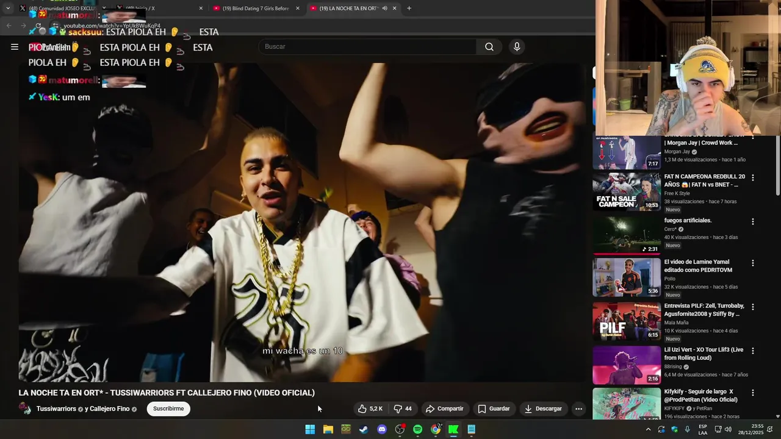Open options menu for Lil Uzi Vert video
Screen dimensions: 781x439
[x=752, y=351]
